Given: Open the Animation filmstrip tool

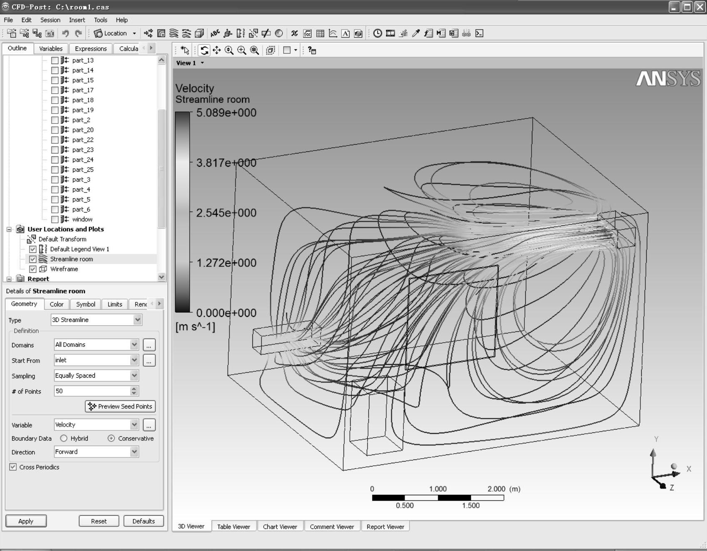Looking at the screenshot, I should pos(391,33).
